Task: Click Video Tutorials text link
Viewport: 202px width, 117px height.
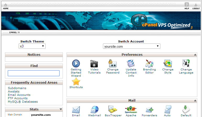Action: [x=94, y=71]
